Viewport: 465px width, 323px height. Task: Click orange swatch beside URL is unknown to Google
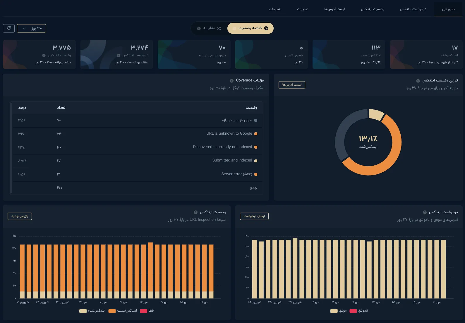[x=256, y=134]
